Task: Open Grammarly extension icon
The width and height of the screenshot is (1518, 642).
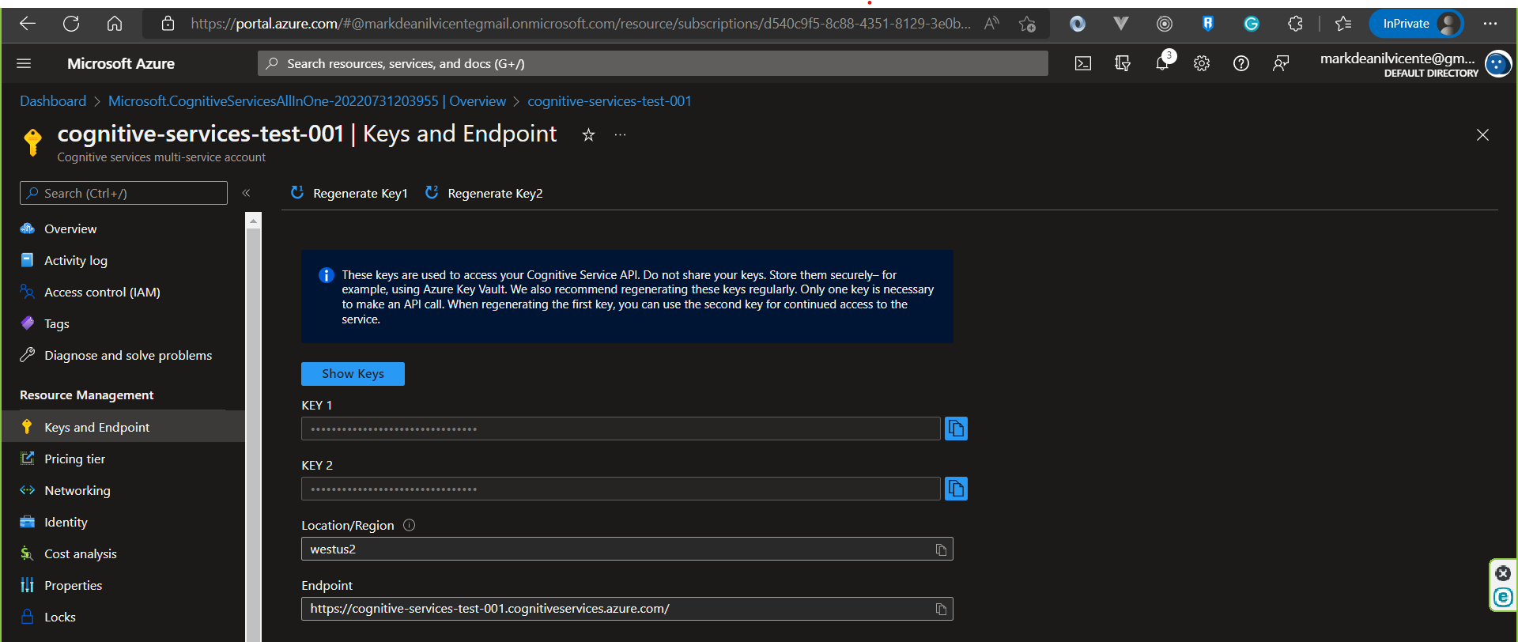Action: click(1252, 24)
